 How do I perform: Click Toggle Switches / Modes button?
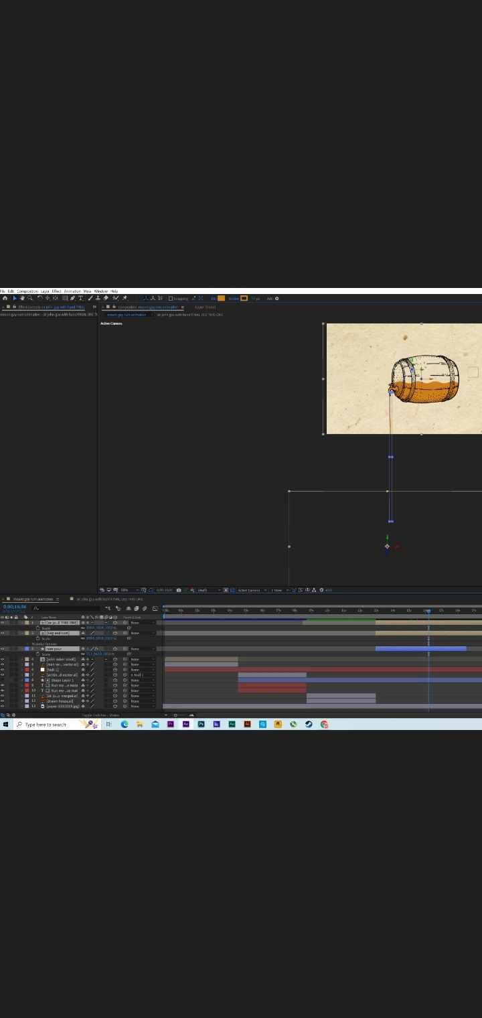[100, 715]
